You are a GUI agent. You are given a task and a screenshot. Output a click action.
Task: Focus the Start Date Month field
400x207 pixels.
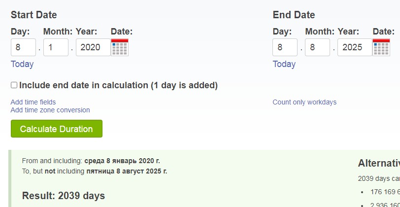pyautogui.click(x=56, y=47)
